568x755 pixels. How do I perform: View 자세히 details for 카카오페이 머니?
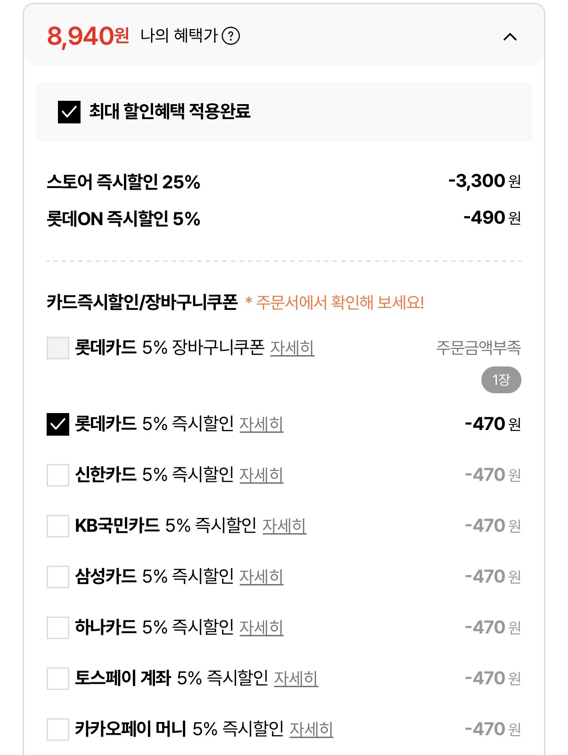[x=311, y=729]
